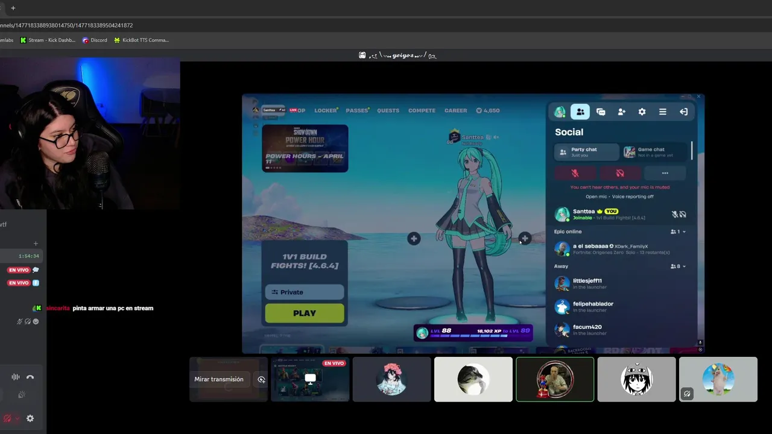
Task: Select online friend a el sebaaaa
Action: pyautogui.click(x=620, y=248)
